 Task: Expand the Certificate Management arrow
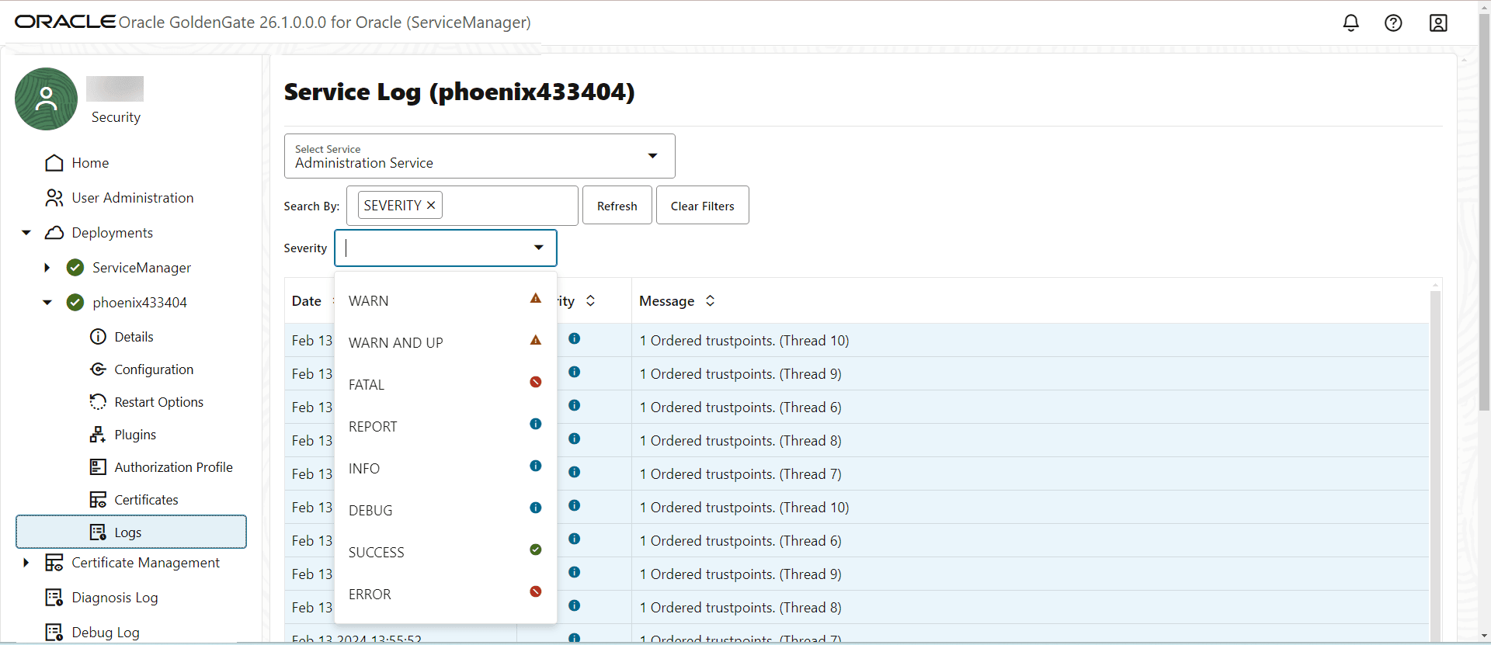[x=26, y=563]
